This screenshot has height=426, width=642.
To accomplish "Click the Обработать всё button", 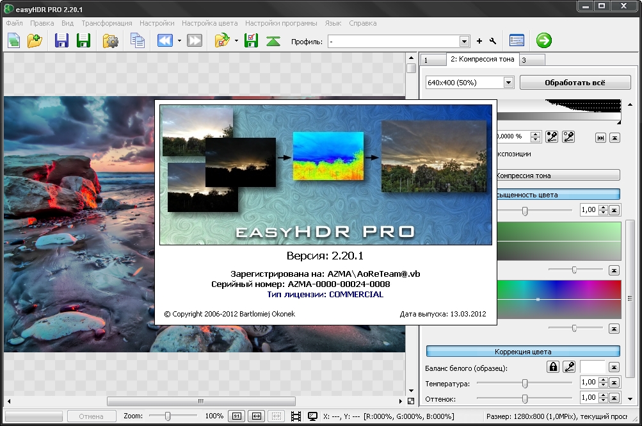I will tap(570, 83).
